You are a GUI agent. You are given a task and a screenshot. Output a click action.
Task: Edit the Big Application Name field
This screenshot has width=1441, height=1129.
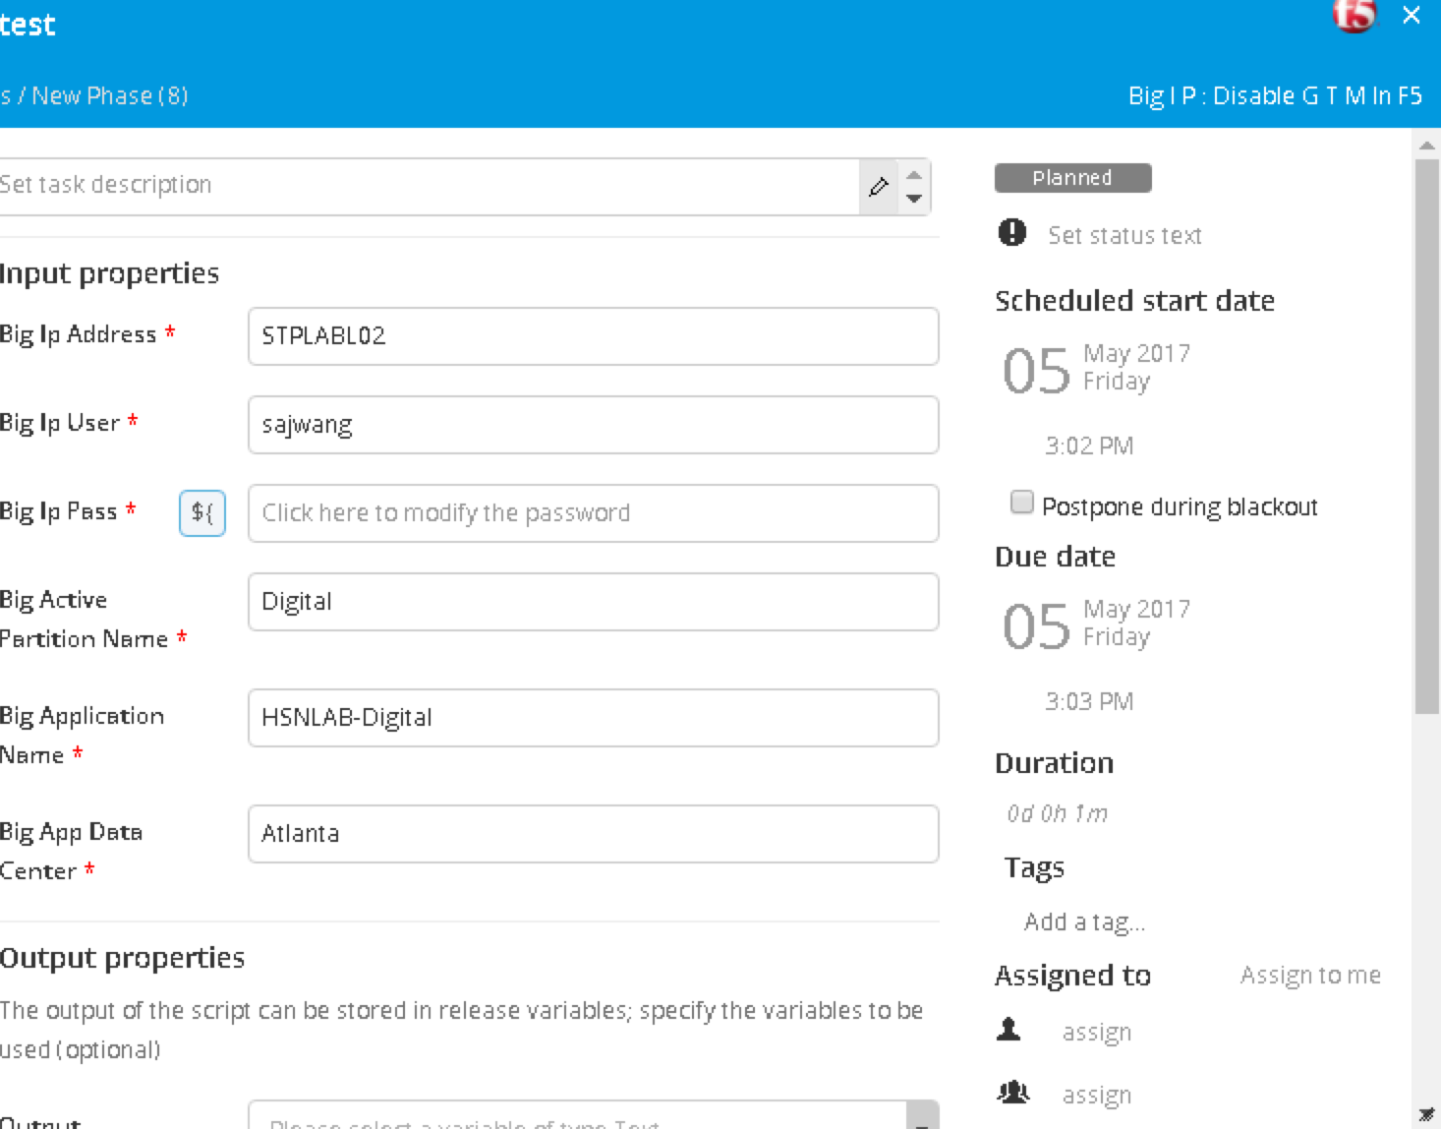[593, 718]
